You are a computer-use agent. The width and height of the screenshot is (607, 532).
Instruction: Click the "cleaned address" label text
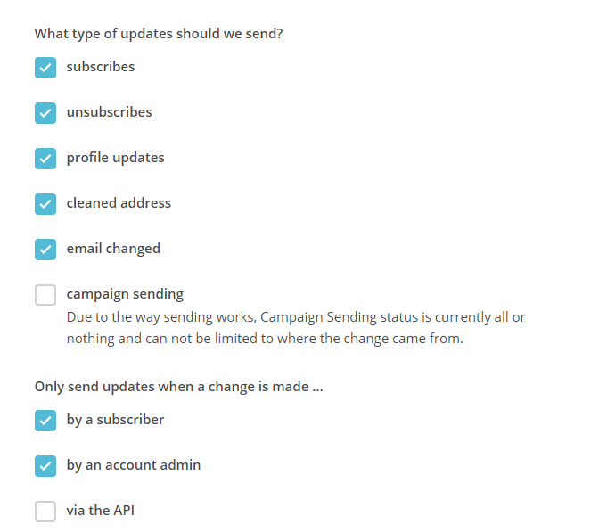[x=119, y=203]
